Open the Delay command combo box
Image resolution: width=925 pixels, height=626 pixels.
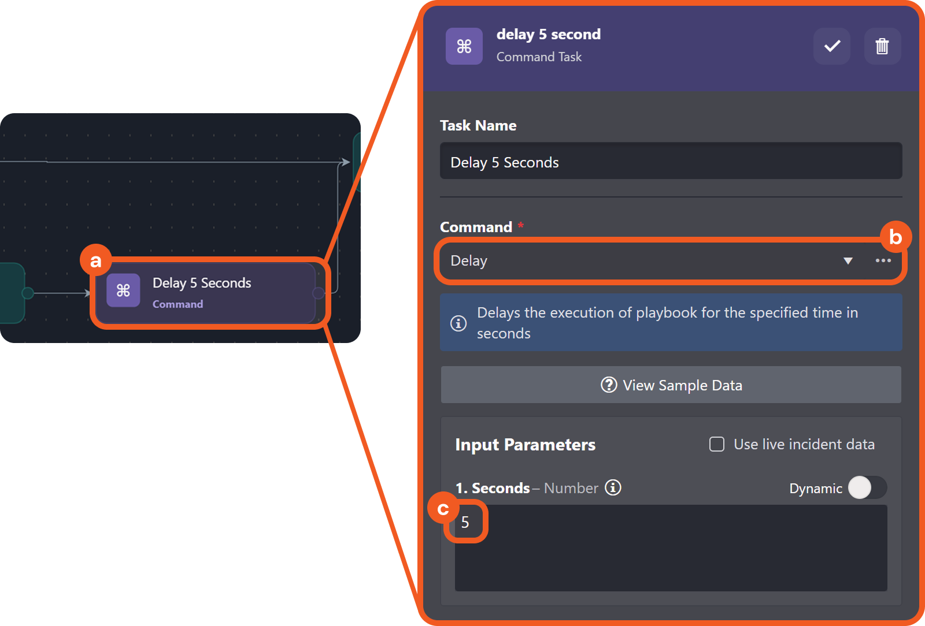(636, 260)
